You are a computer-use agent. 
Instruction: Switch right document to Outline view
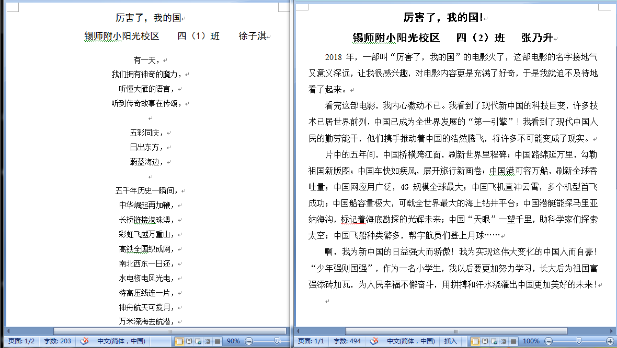click(x=504, y=341)
